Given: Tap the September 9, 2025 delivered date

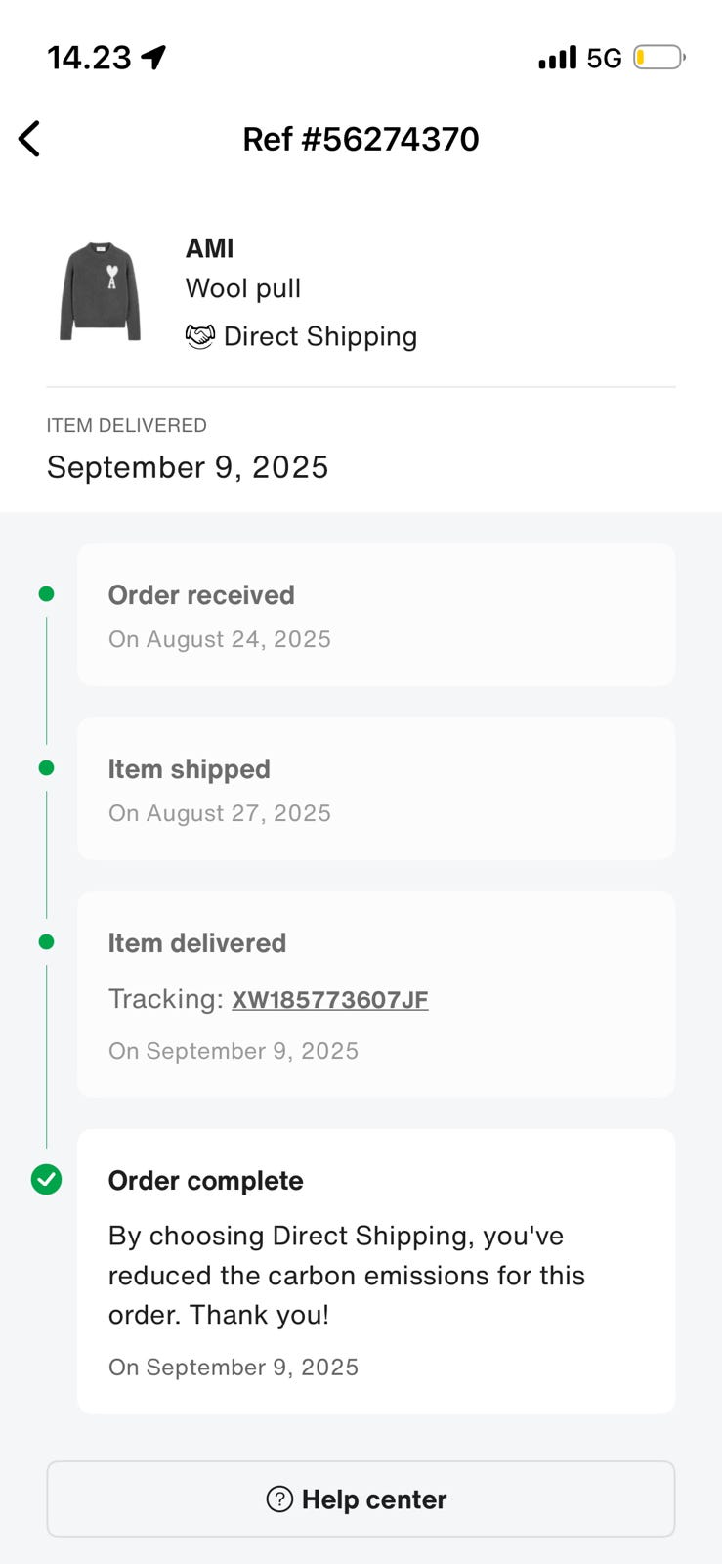Looking at the screenshot, I should pos(188,467).
